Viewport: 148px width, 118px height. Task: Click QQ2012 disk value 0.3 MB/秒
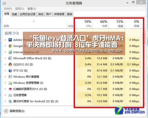[117, 64]
